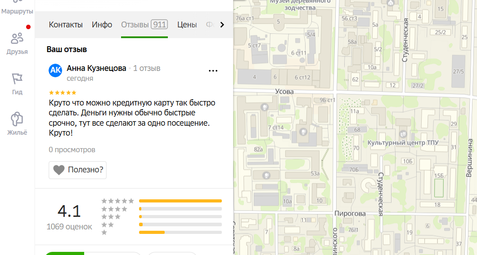Click the map marker near building 82а
Viewport: 477px width, 255px height.
tap(266, 176)
